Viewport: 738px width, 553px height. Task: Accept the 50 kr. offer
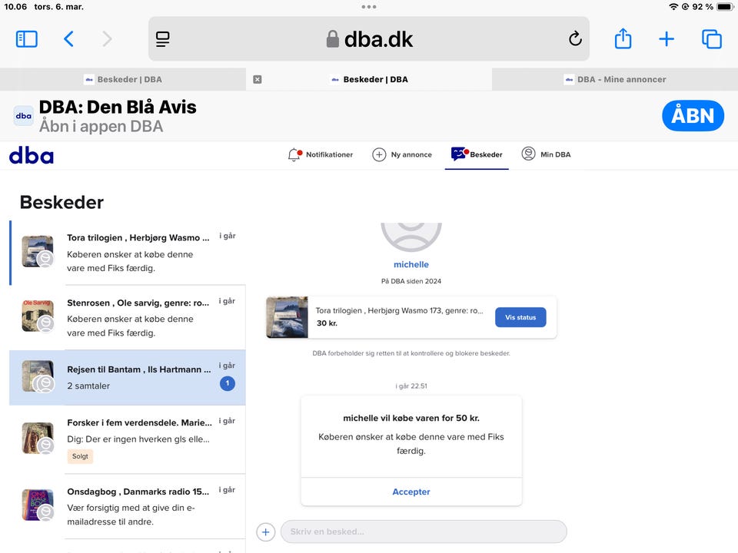pyautogui.click(x=411, y=492)
